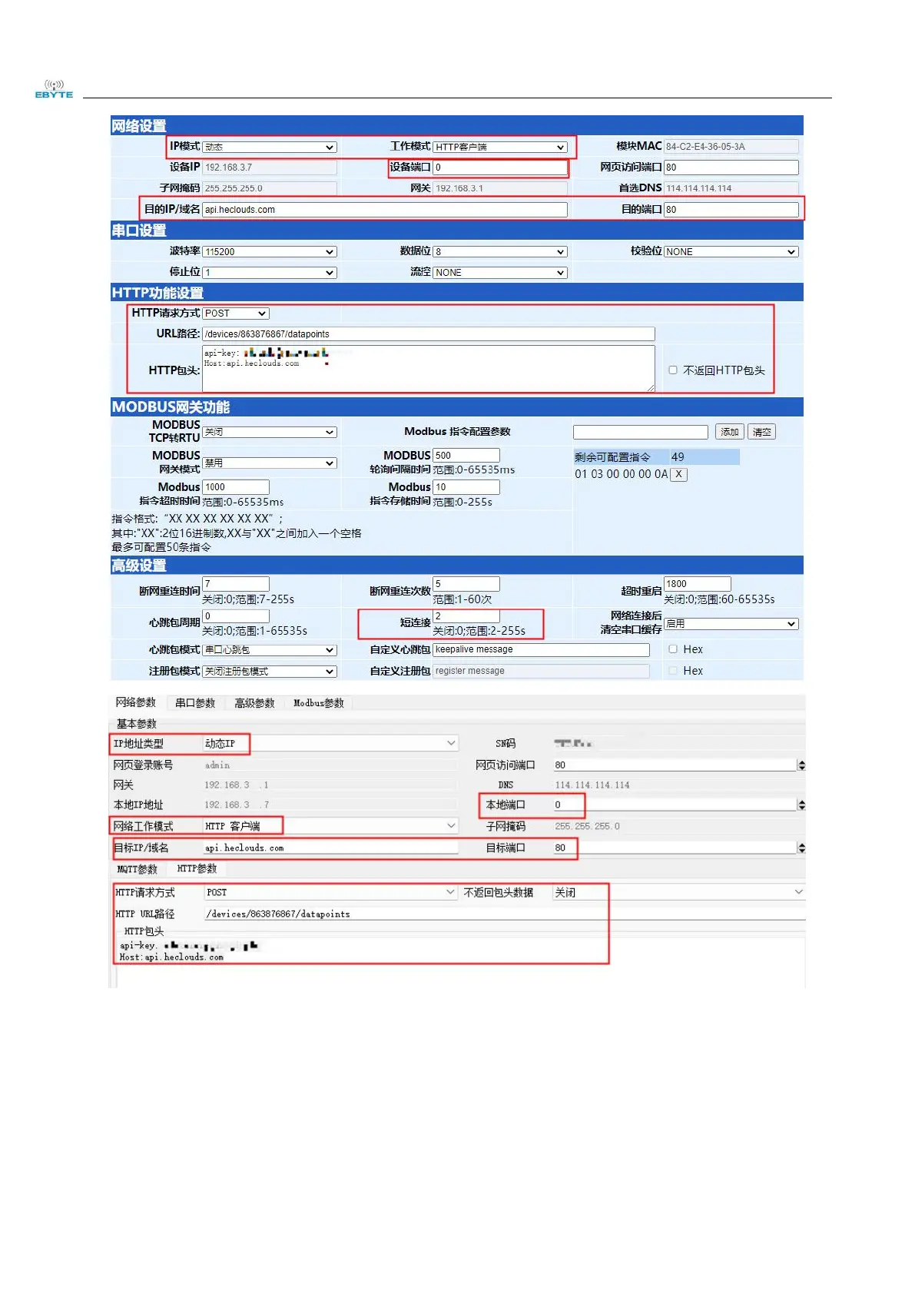The width and height of the screenshot is (915, 1294).
Task: Click the Modbus指令超时时间 field
Action: (236, 486)
